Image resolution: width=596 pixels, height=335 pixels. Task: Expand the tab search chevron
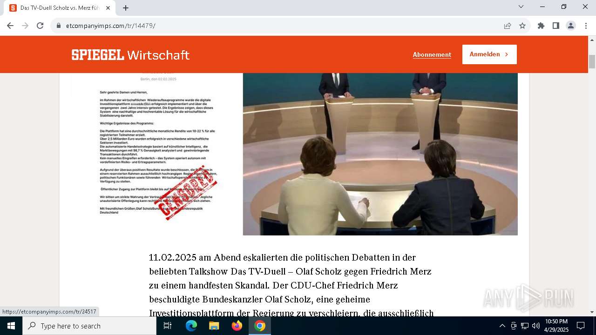point(521,7)
